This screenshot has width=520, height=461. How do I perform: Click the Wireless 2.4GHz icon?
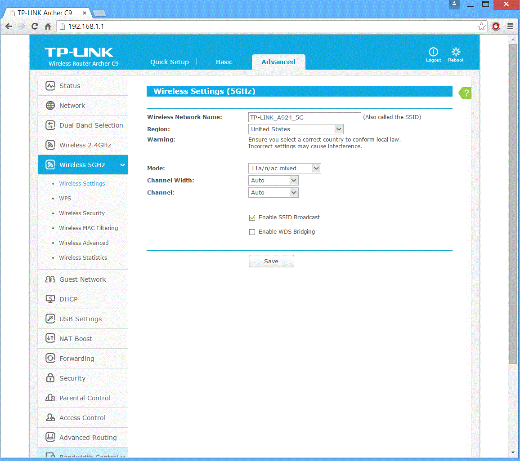[50, 145]
